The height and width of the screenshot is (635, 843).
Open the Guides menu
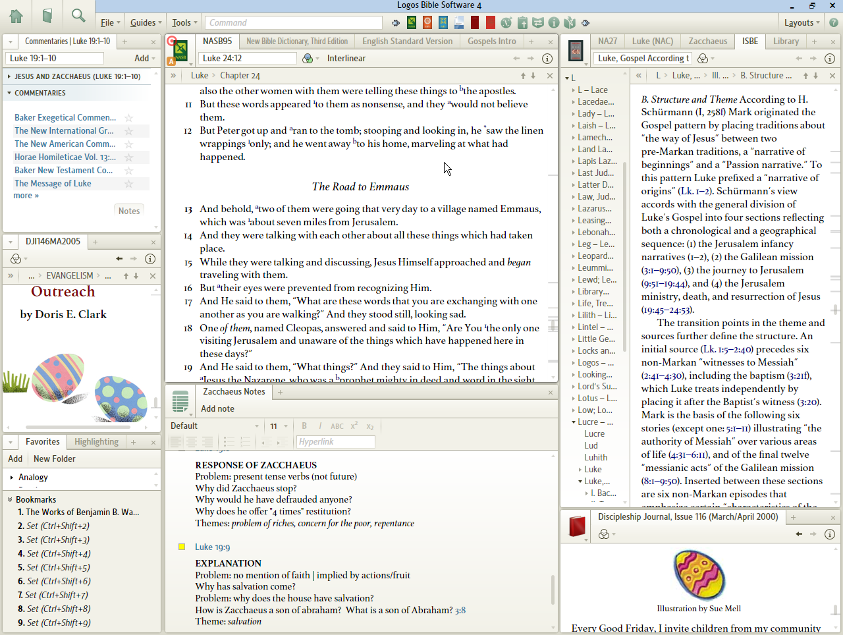tap(146, 22)
